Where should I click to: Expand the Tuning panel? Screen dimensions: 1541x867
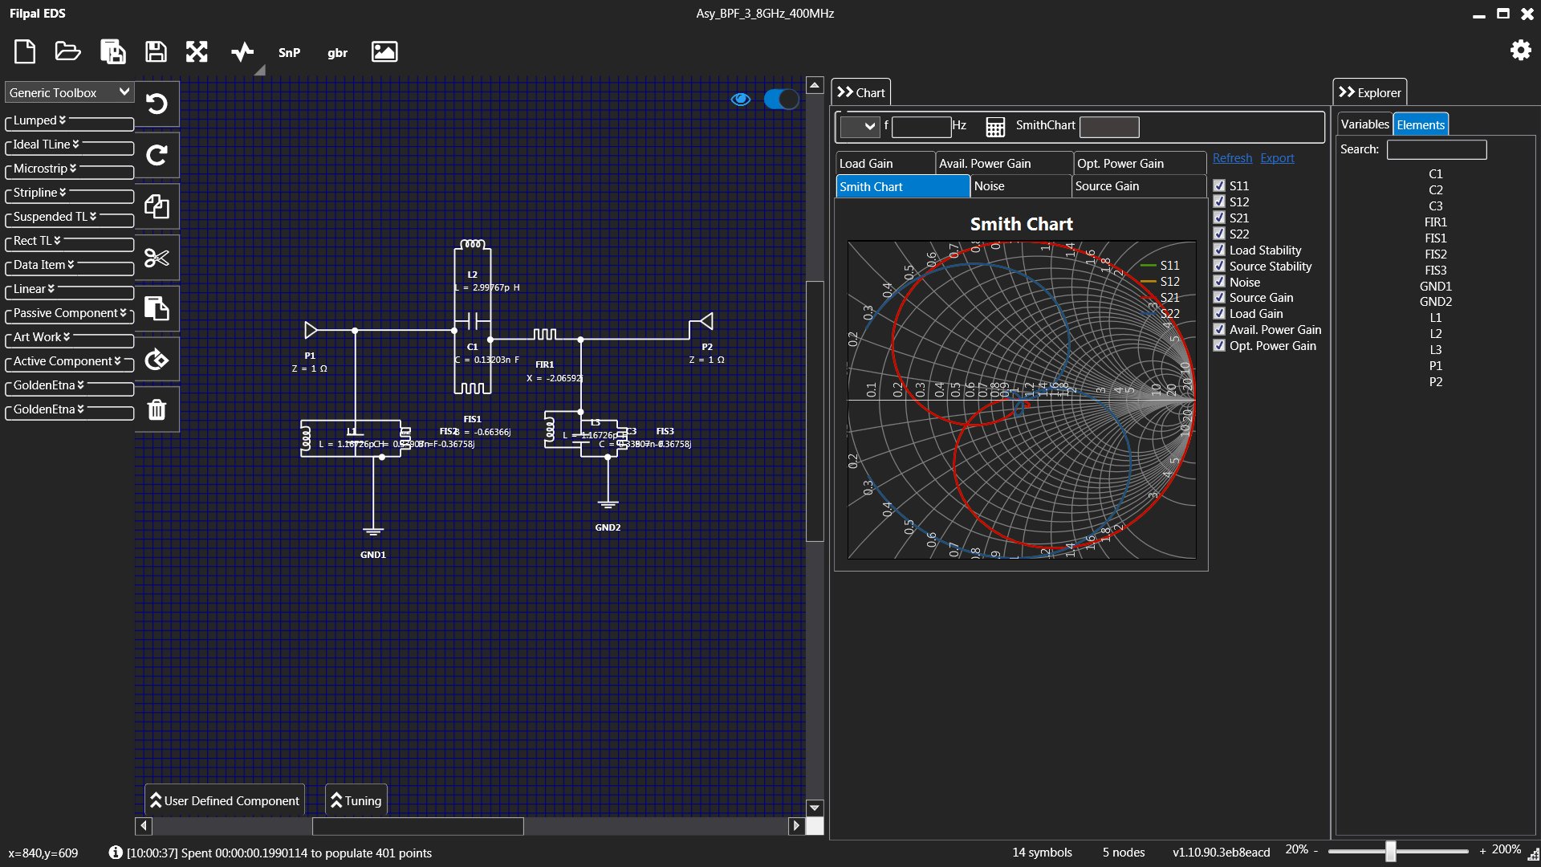pos(356,800)
